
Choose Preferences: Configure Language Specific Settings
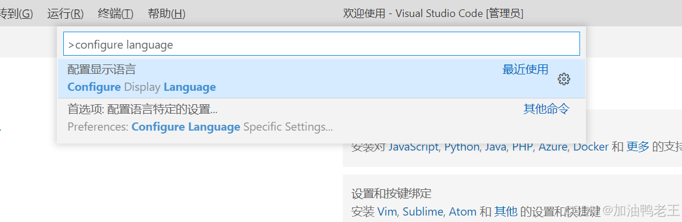tap(322, 118)
